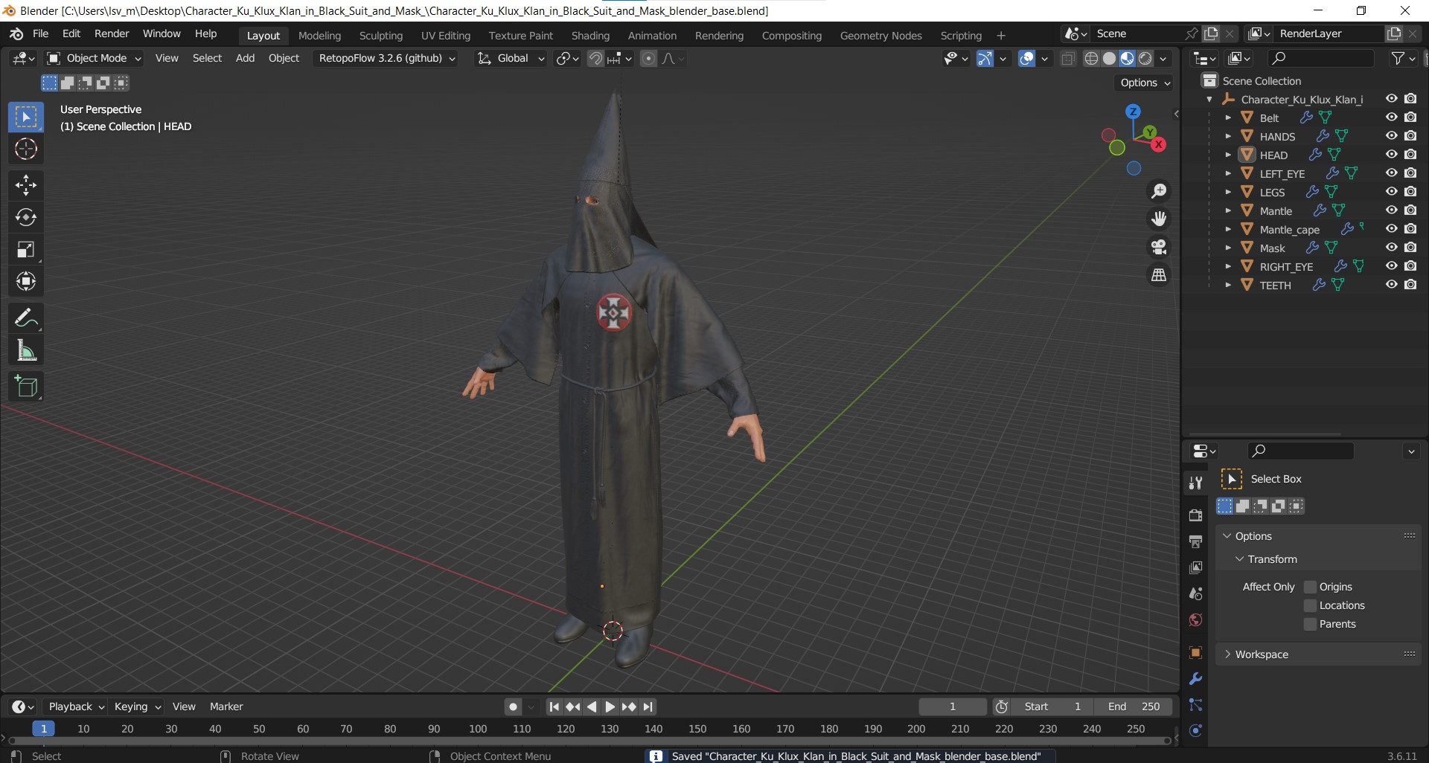Select the Cursor tool in the toolbar
1429x763 pixels.
tap(26, 149)
